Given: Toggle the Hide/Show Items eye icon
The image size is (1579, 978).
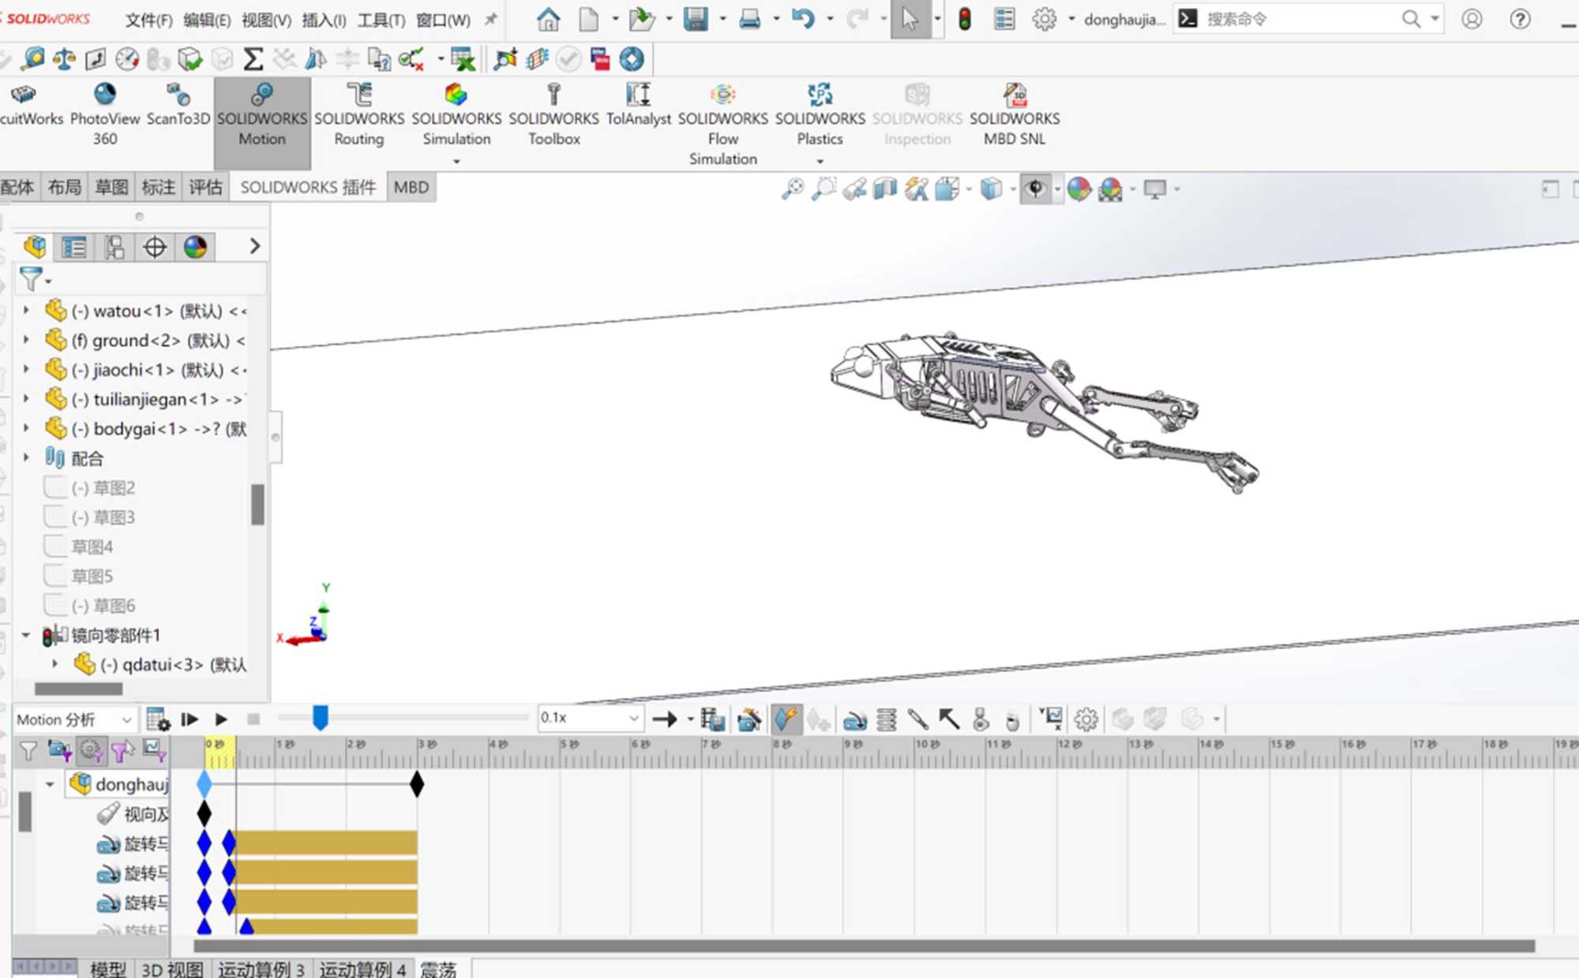Looking at the screenshot, I should pyautogui.click(x=1035, y=189).
